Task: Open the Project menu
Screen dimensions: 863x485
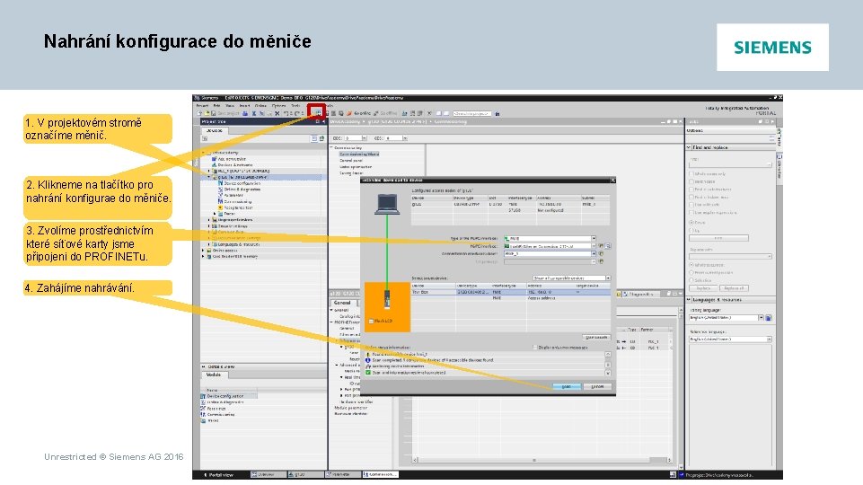Action: tap(202, 106)
